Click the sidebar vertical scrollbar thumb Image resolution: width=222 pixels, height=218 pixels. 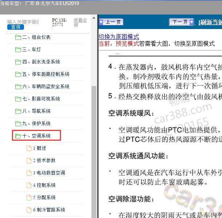pyautogui.click(x=94, y=152)
